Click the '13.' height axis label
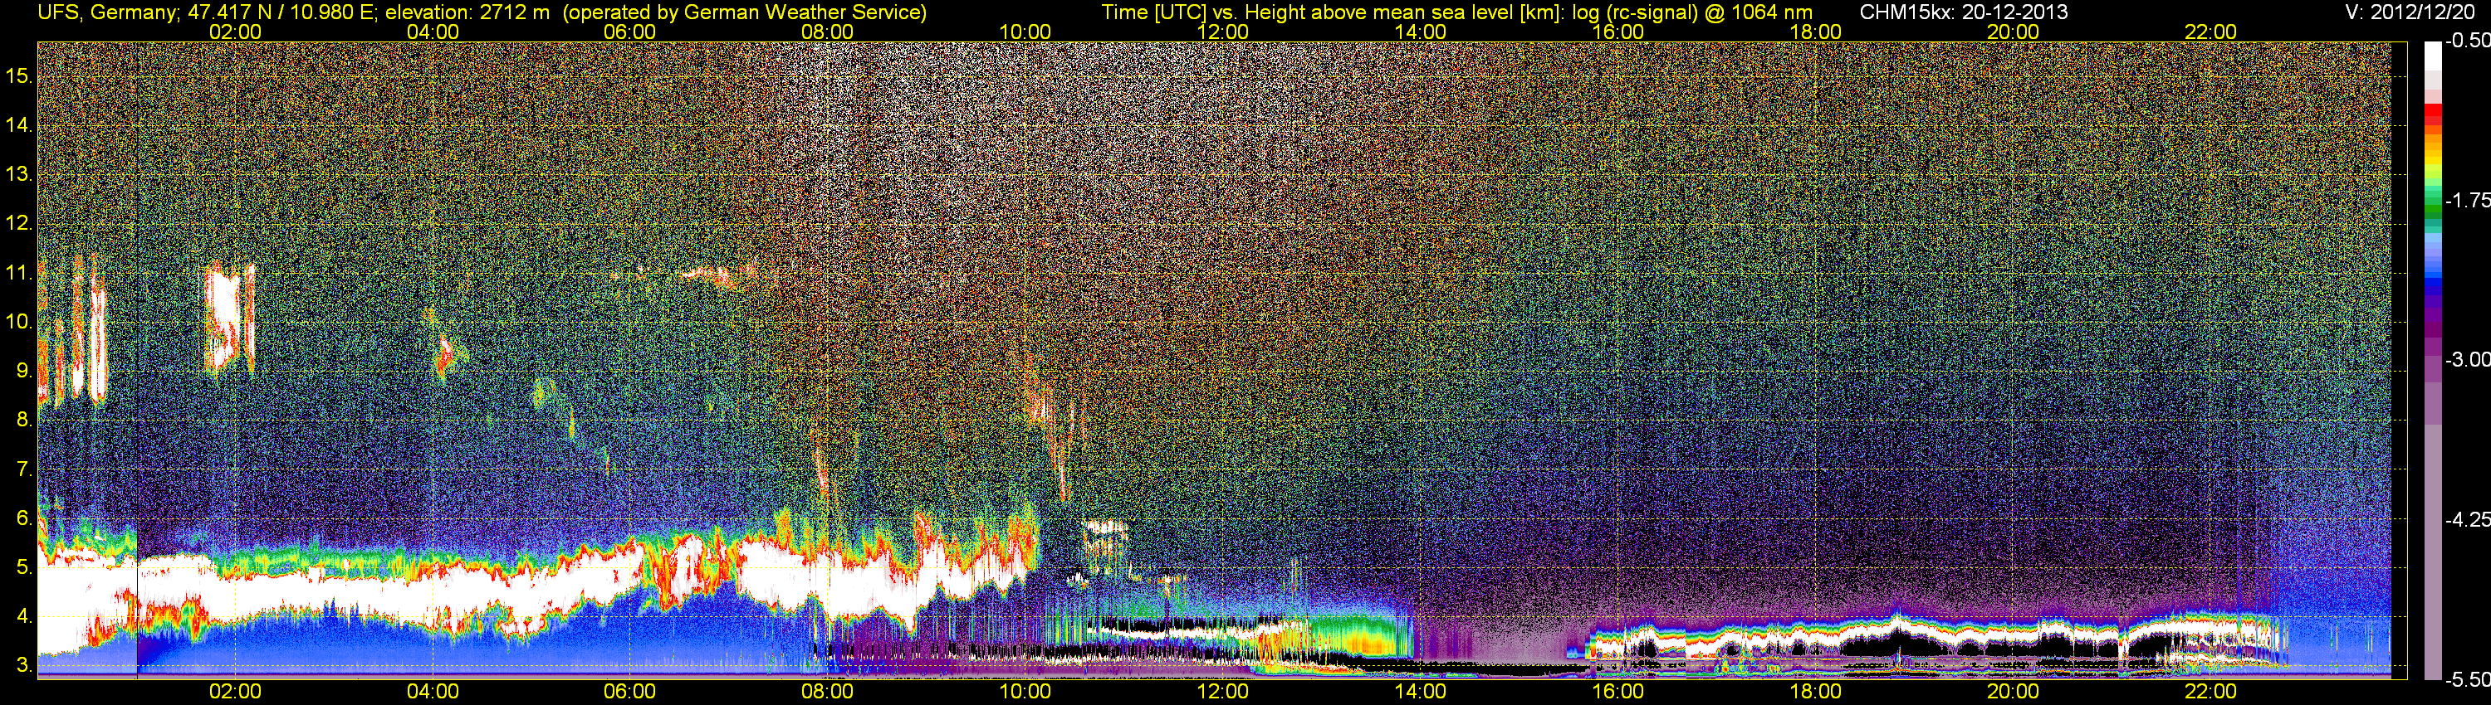The image size is (2491, 705). tap(19, 174)
